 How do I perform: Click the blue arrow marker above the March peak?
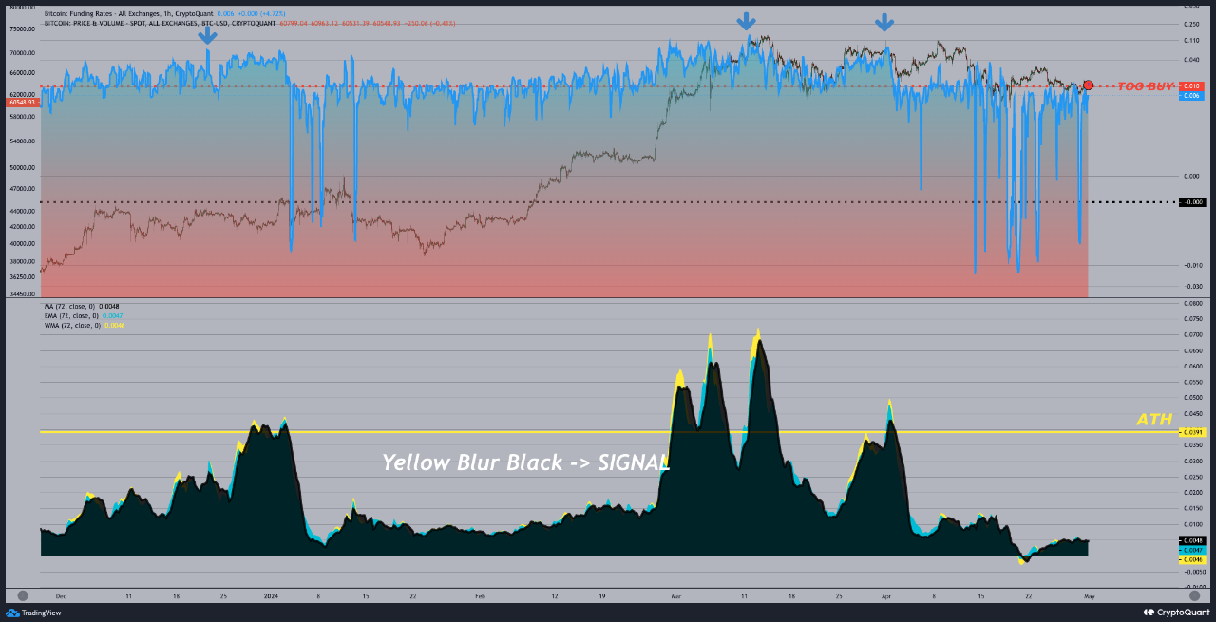747,19
